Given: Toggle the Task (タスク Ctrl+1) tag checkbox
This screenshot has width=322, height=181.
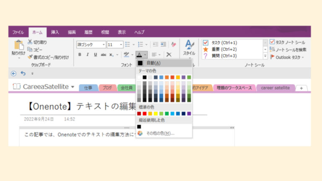Looking at the screenshot, I should pyautogui.click(x=205, y=43).
